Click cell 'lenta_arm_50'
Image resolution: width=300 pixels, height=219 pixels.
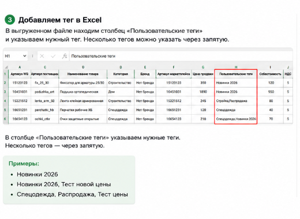[45, 101]
